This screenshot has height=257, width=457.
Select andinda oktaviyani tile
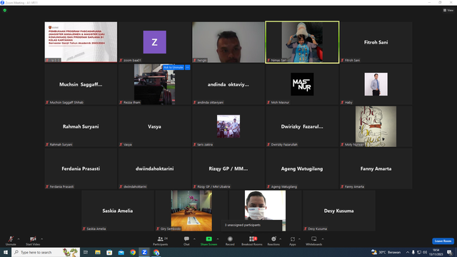coord(228,84)
